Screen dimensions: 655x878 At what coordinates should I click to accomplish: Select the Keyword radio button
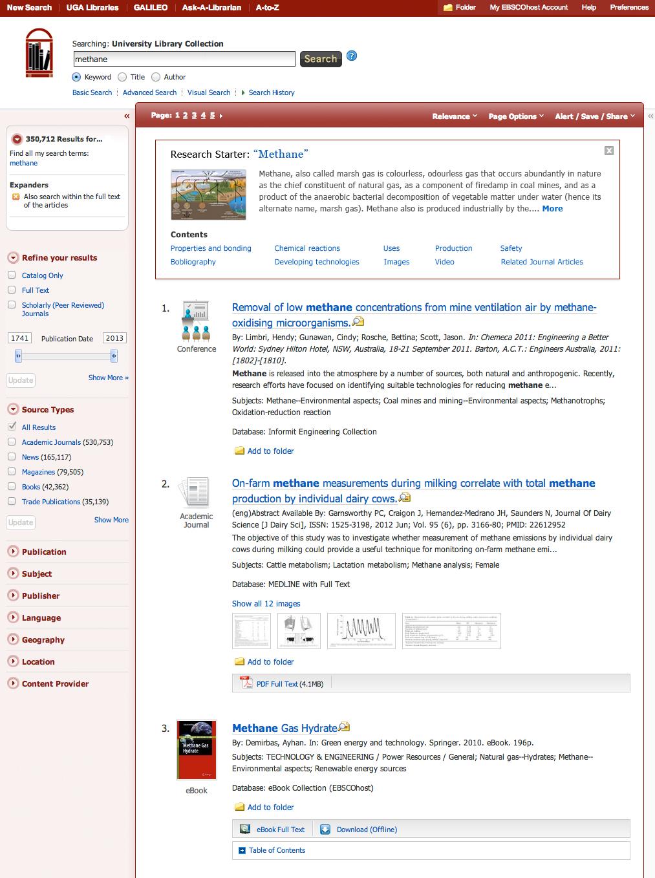(x=76, y=77)
